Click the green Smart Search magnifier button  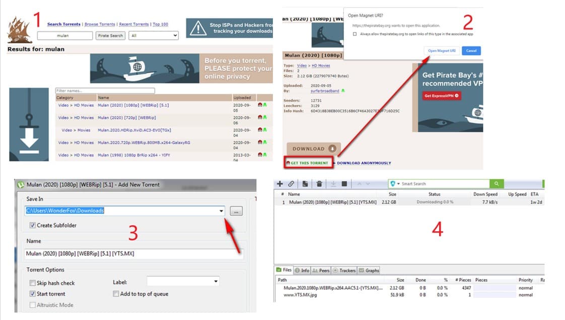[497, 184]
